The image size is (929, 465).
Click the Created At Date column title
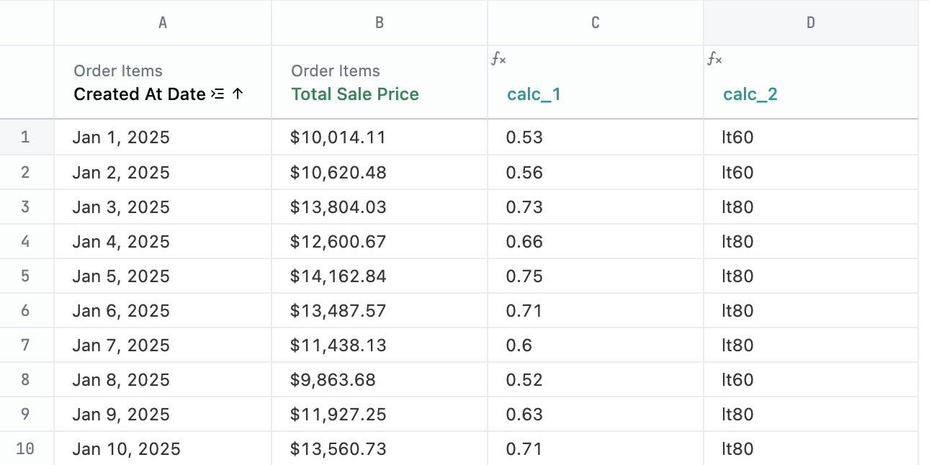140,94
